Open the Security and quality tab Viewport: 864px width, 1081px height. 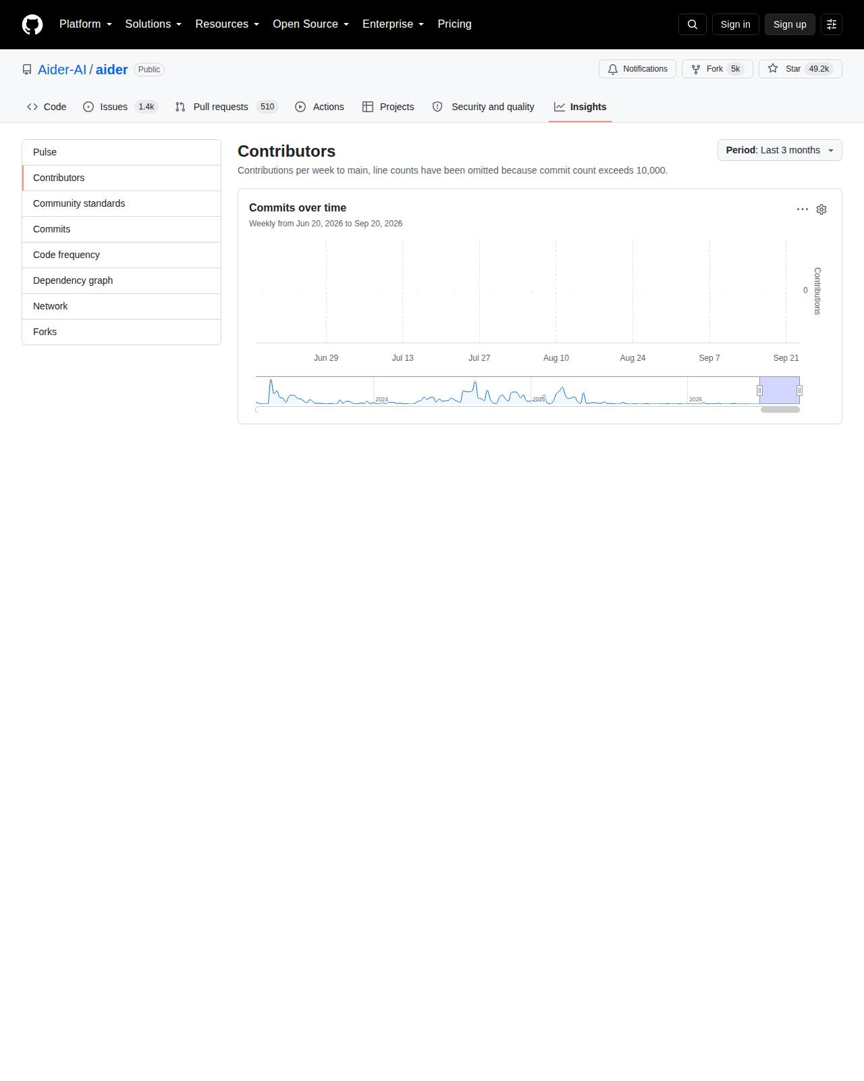point(483,107)
